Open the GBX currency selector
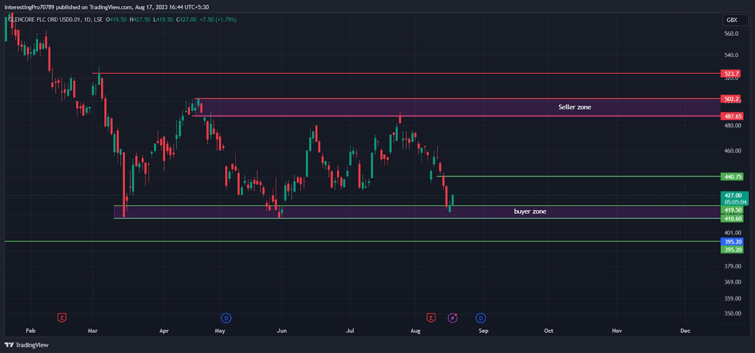Viewport: 755px width, 353px height. 735,20
